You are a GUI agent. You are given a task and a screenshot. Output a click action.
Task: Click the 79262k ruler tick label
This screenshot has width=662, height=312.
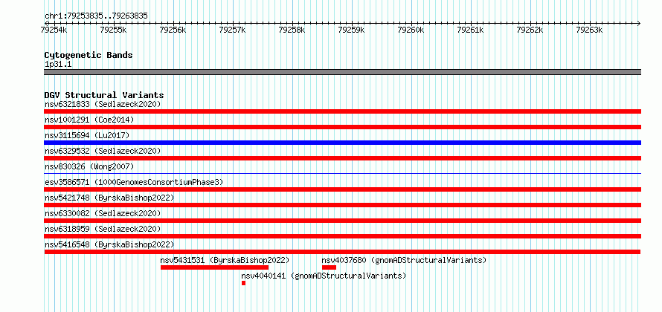(x=530, y=30)
